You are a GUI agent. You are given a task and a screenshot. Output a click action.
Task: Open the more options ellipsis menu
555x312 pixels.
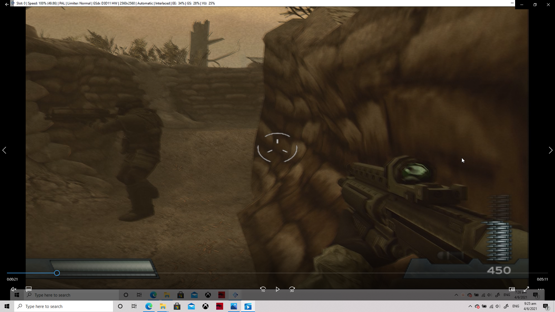pos(541,289)
